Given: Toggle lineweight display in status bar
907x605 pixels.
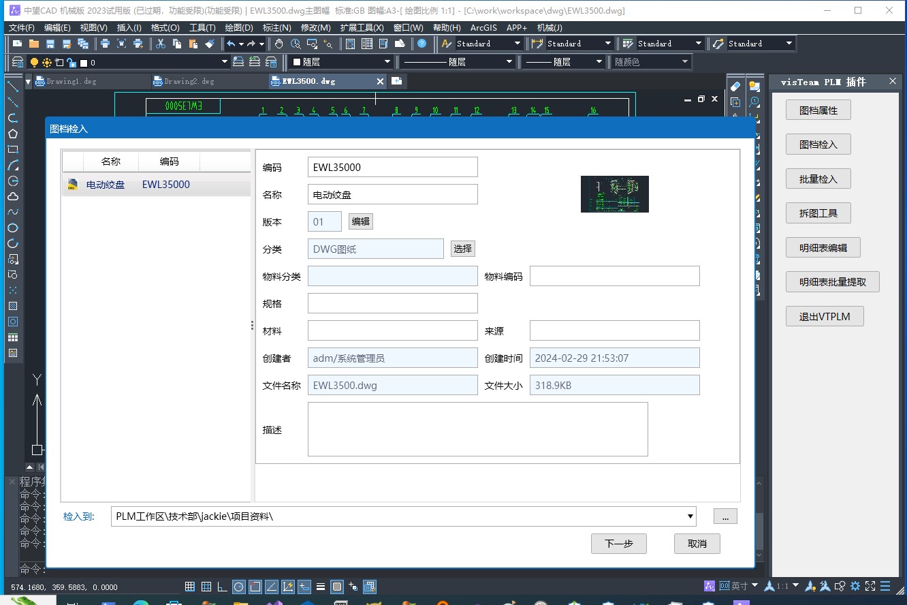Looking at the screenshot, I should [321, 587].
